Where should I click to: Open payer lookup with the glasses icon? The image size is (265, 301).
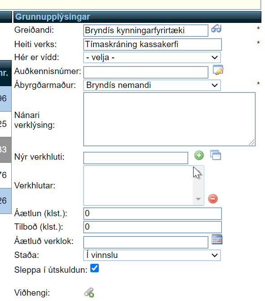(x=216, y=29)
